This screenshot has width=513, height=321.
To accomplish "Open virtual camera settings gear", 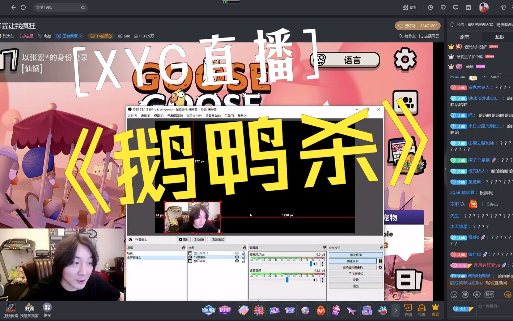I will 380,267.
